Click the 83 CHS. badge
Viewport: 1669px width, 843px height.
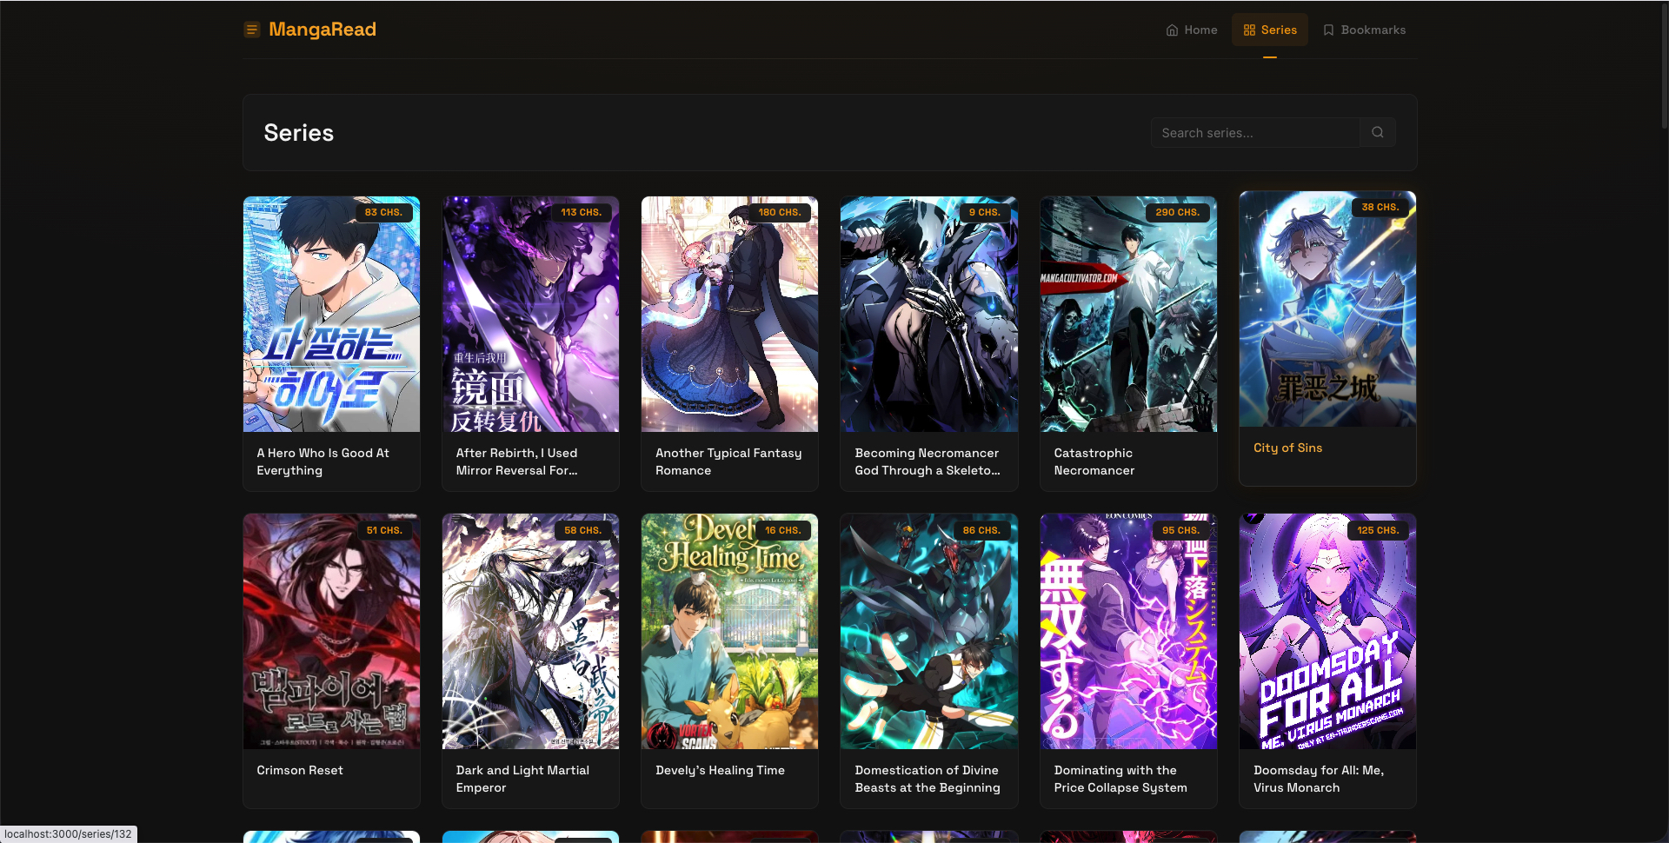pyautogui.click(x=383, y=212)
